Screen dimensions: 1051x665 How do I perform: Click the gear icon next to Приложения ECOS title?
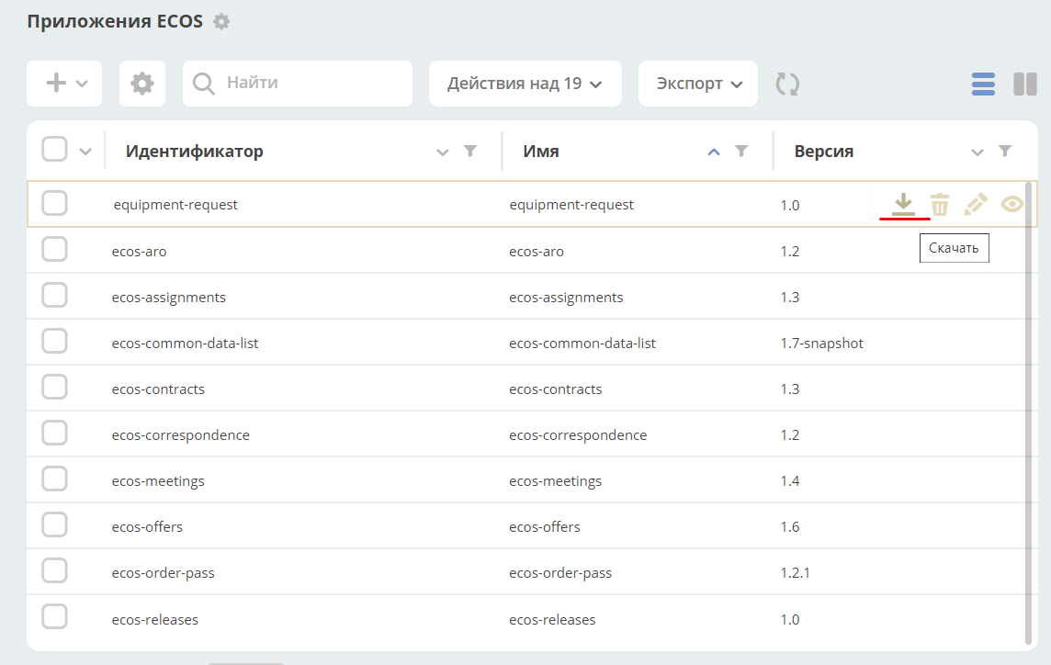221,21
